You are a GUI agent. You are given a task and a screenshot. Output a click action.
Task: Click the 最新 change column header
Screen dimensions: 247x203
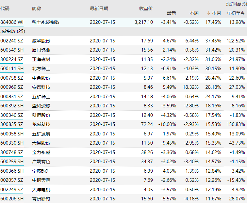tap(171, 13)
